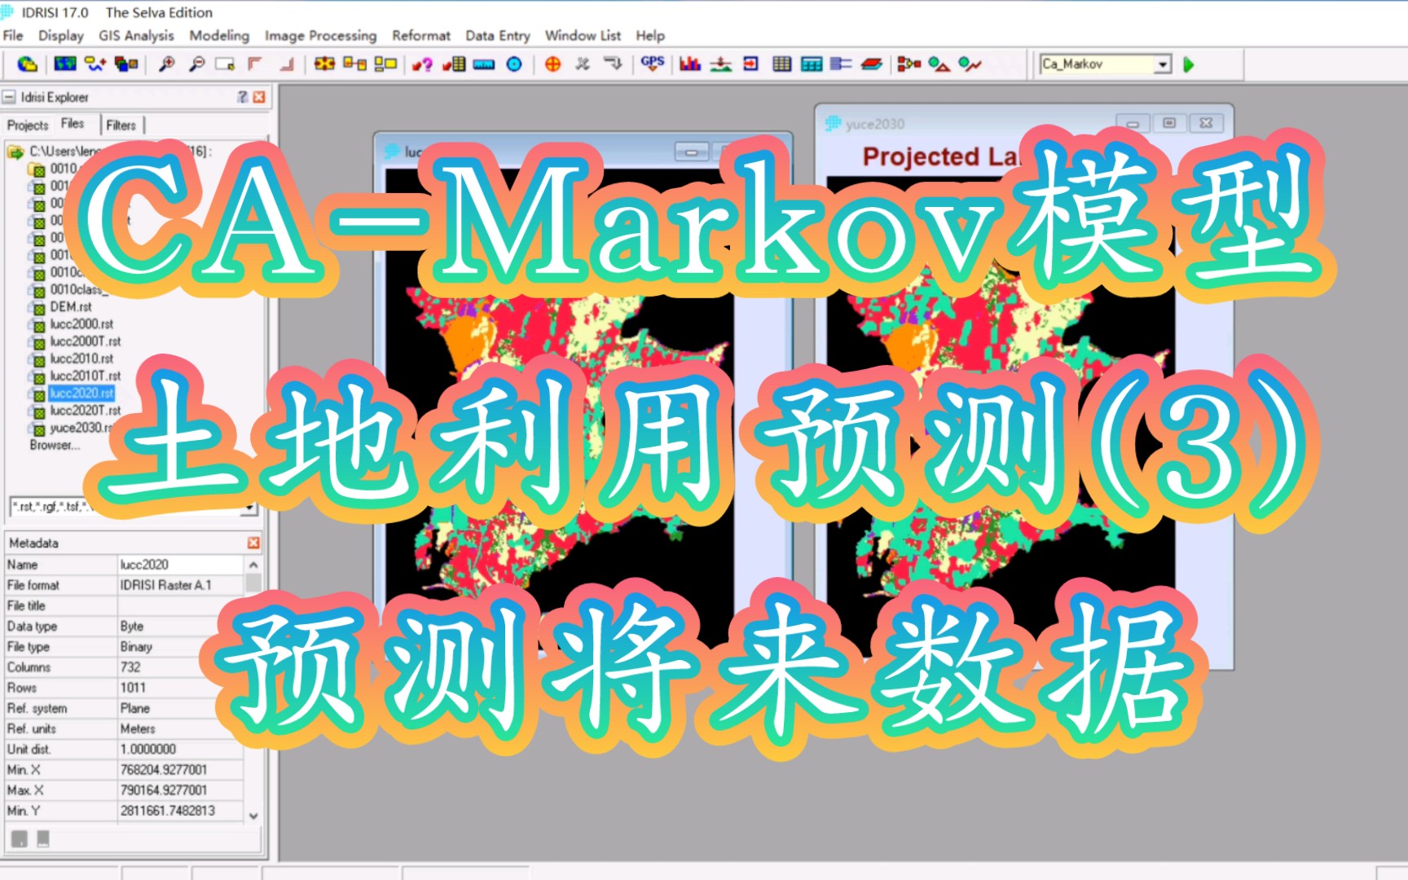Image resolution: width=1408 pixels, height=880 pixels.
Task: Select the blue Measure ruler tool
Action: click(484, 64)
